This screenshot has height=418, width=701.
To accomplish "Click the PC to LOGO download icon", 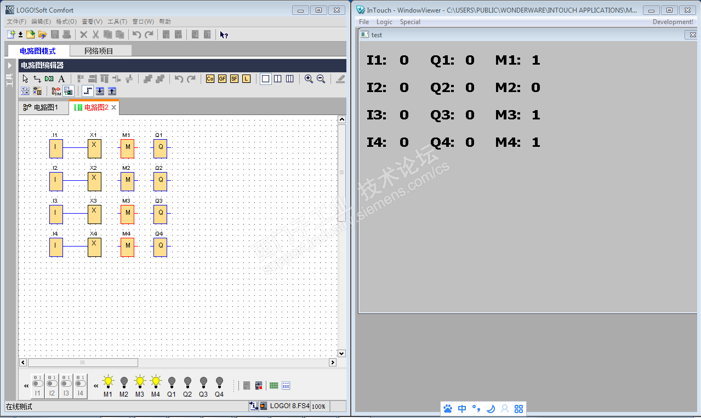I will tap(100, 91).
